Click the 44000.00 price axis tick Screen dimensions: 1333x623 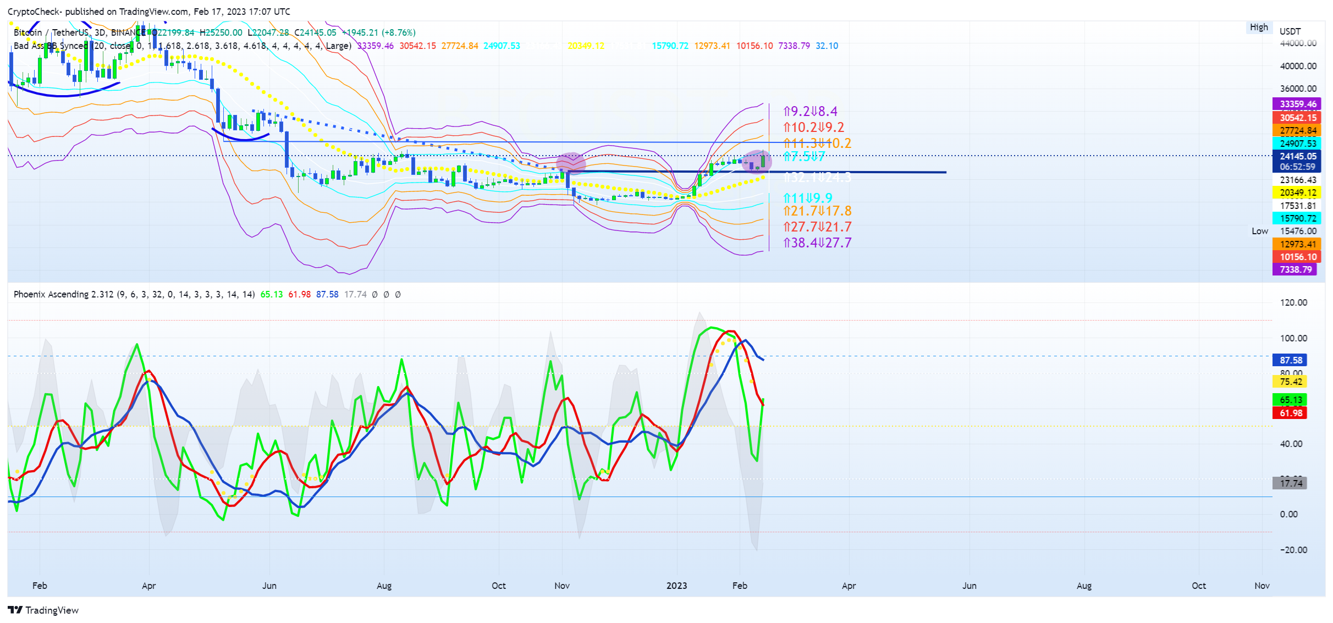click(x=1298, y=43)
